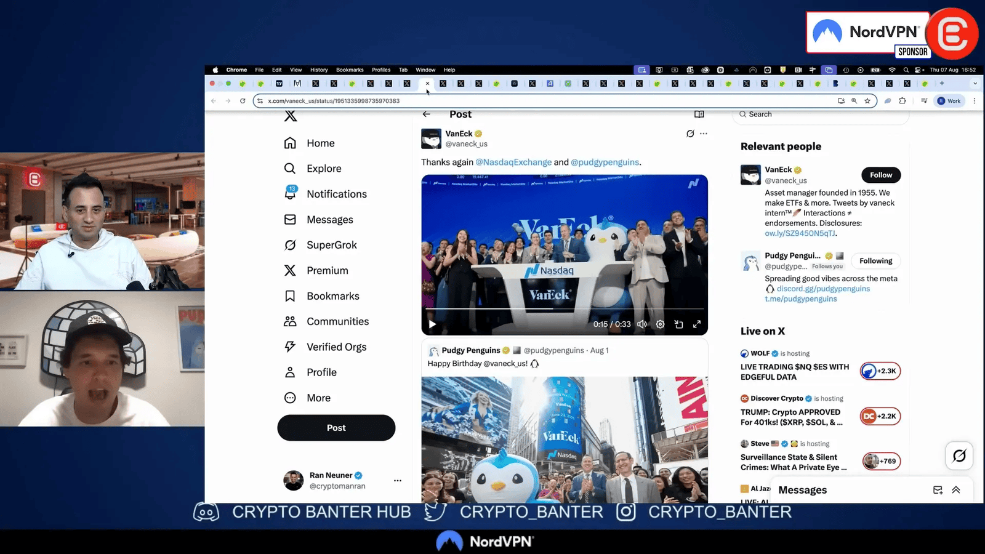This screenshot has width=985, height=554.
Task: Enter fullscreen mode on the video
Action: click(x=697, y=324)
